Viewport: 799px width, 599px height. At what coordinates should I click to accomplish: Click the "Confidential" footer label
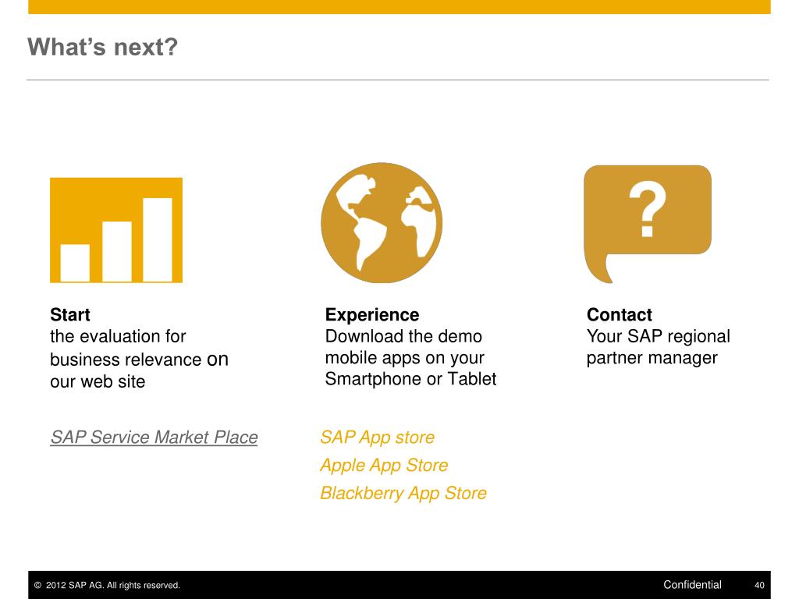693,585
